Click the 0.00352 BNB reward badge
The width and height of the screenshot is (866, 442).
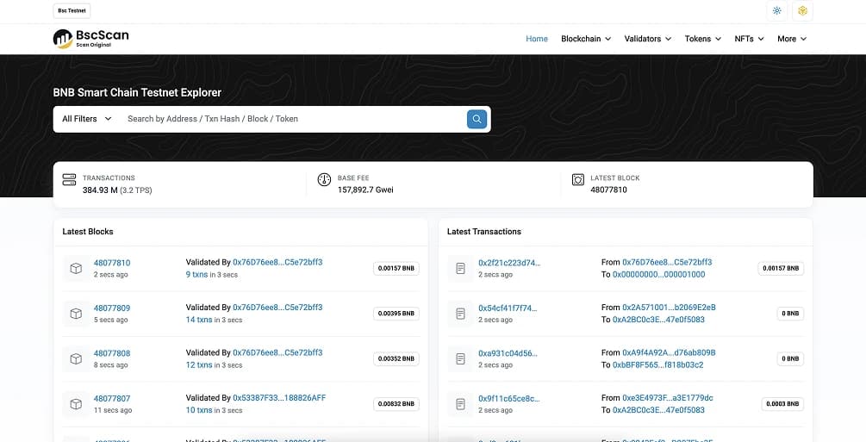click(396, 359)
